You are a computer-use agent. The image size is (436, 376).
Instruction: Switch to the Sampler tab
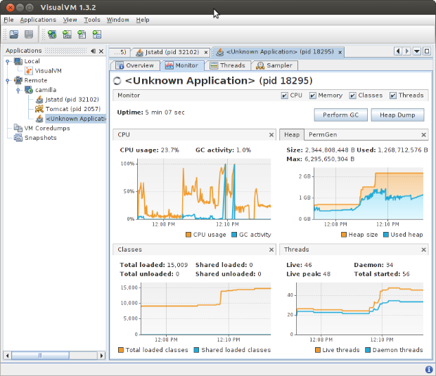pos(275,65)
